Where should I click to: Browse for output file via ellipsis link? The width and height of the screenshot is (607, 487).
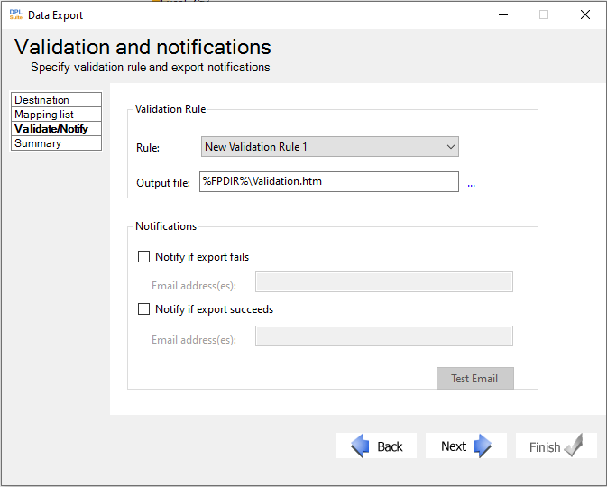(x=471, y=186)
